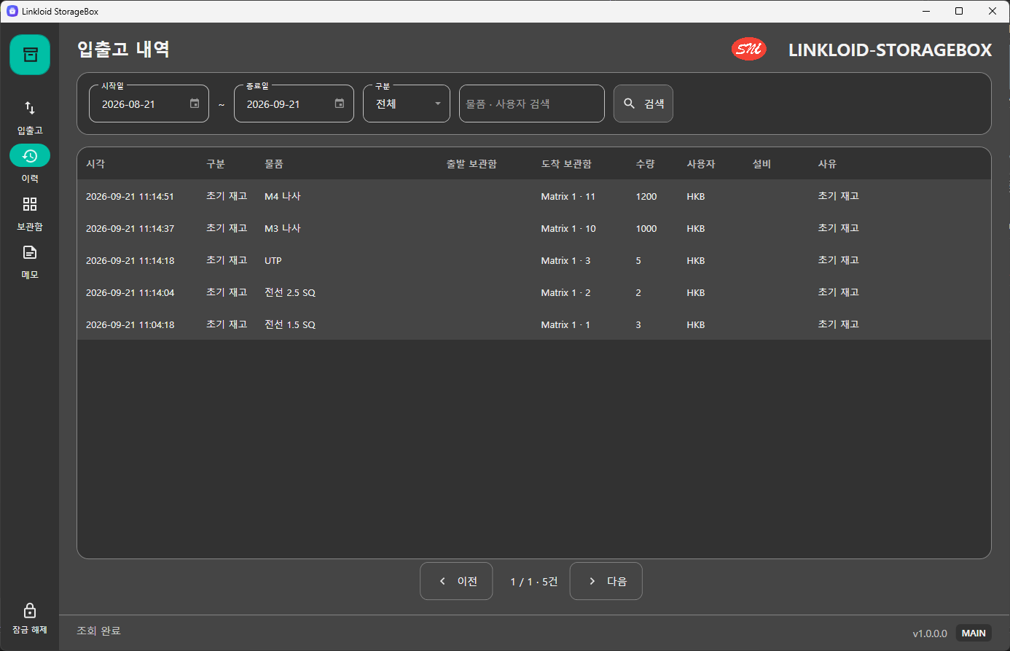Click the Matrix 1 · 11 cell
This screenshot has width=1010, height=651.
[x=568, y=196]
